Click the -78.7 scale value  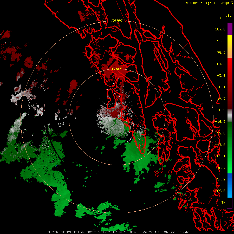click(x=220, y=168)
